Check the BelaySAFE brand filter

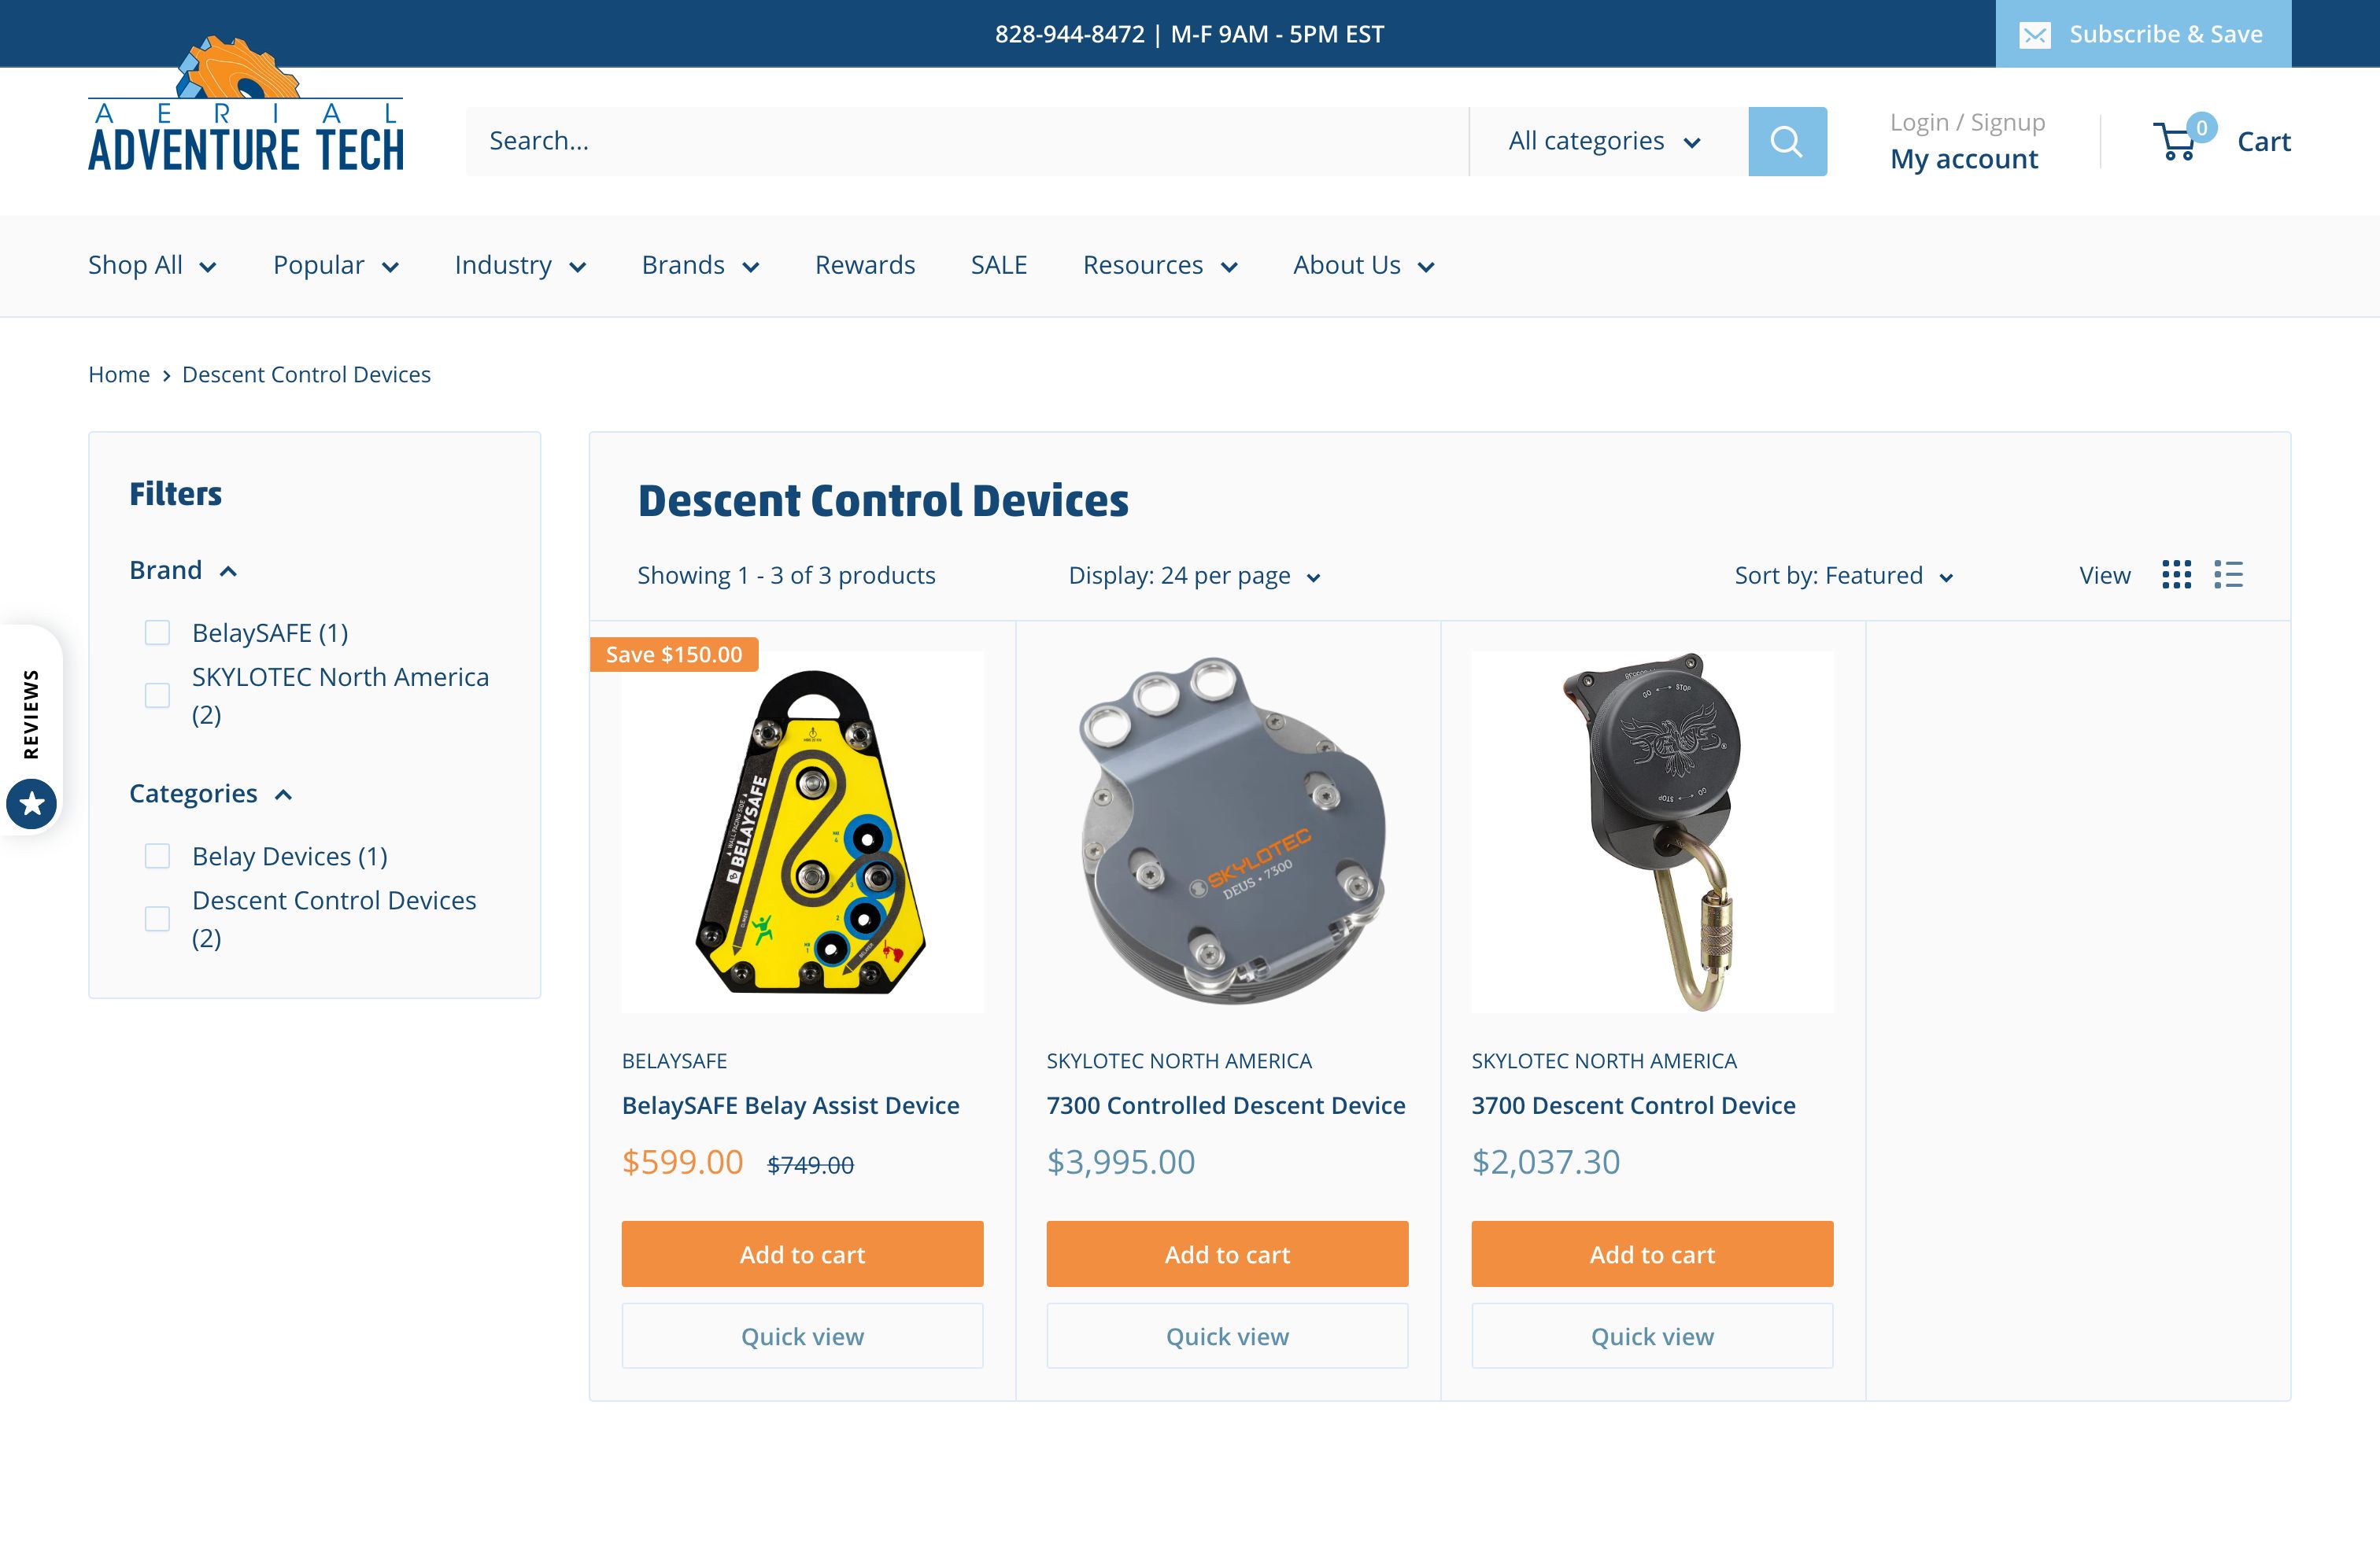click(x=157, y=632)
